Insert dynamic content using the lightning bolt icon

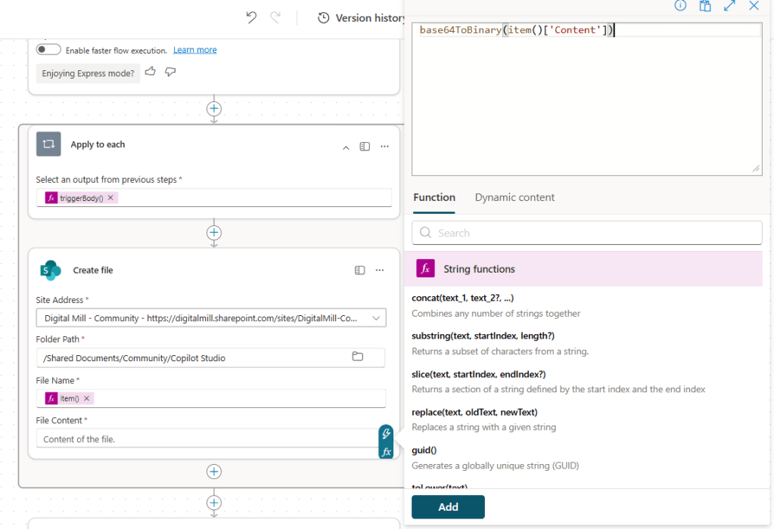coord(386,433)
